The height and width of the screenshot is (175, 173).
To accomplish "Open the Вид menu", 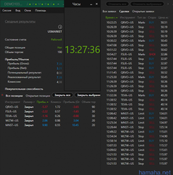I will (x=18, y=10).
